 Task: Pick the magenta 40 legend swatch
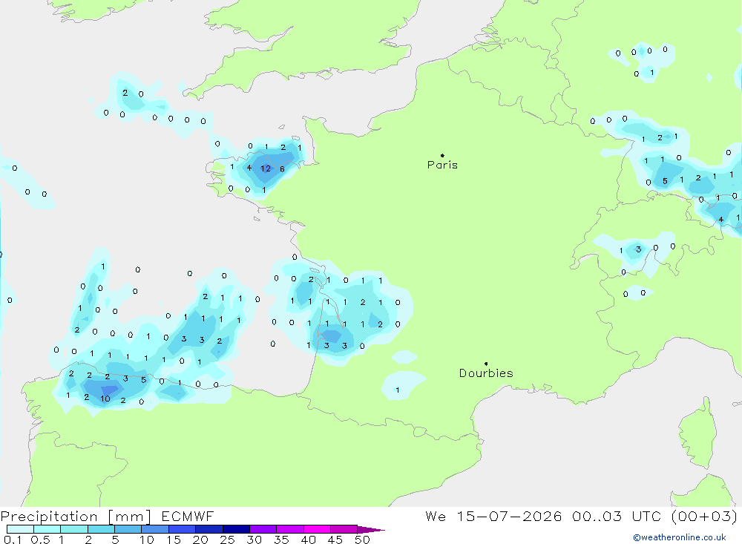tap(317, 529)
